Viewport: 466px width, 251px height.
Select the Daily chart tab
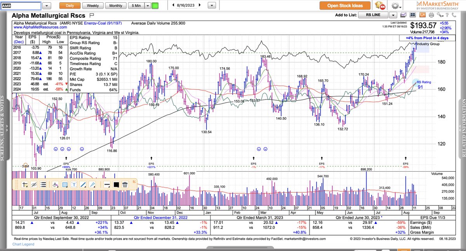click(70, 6)
